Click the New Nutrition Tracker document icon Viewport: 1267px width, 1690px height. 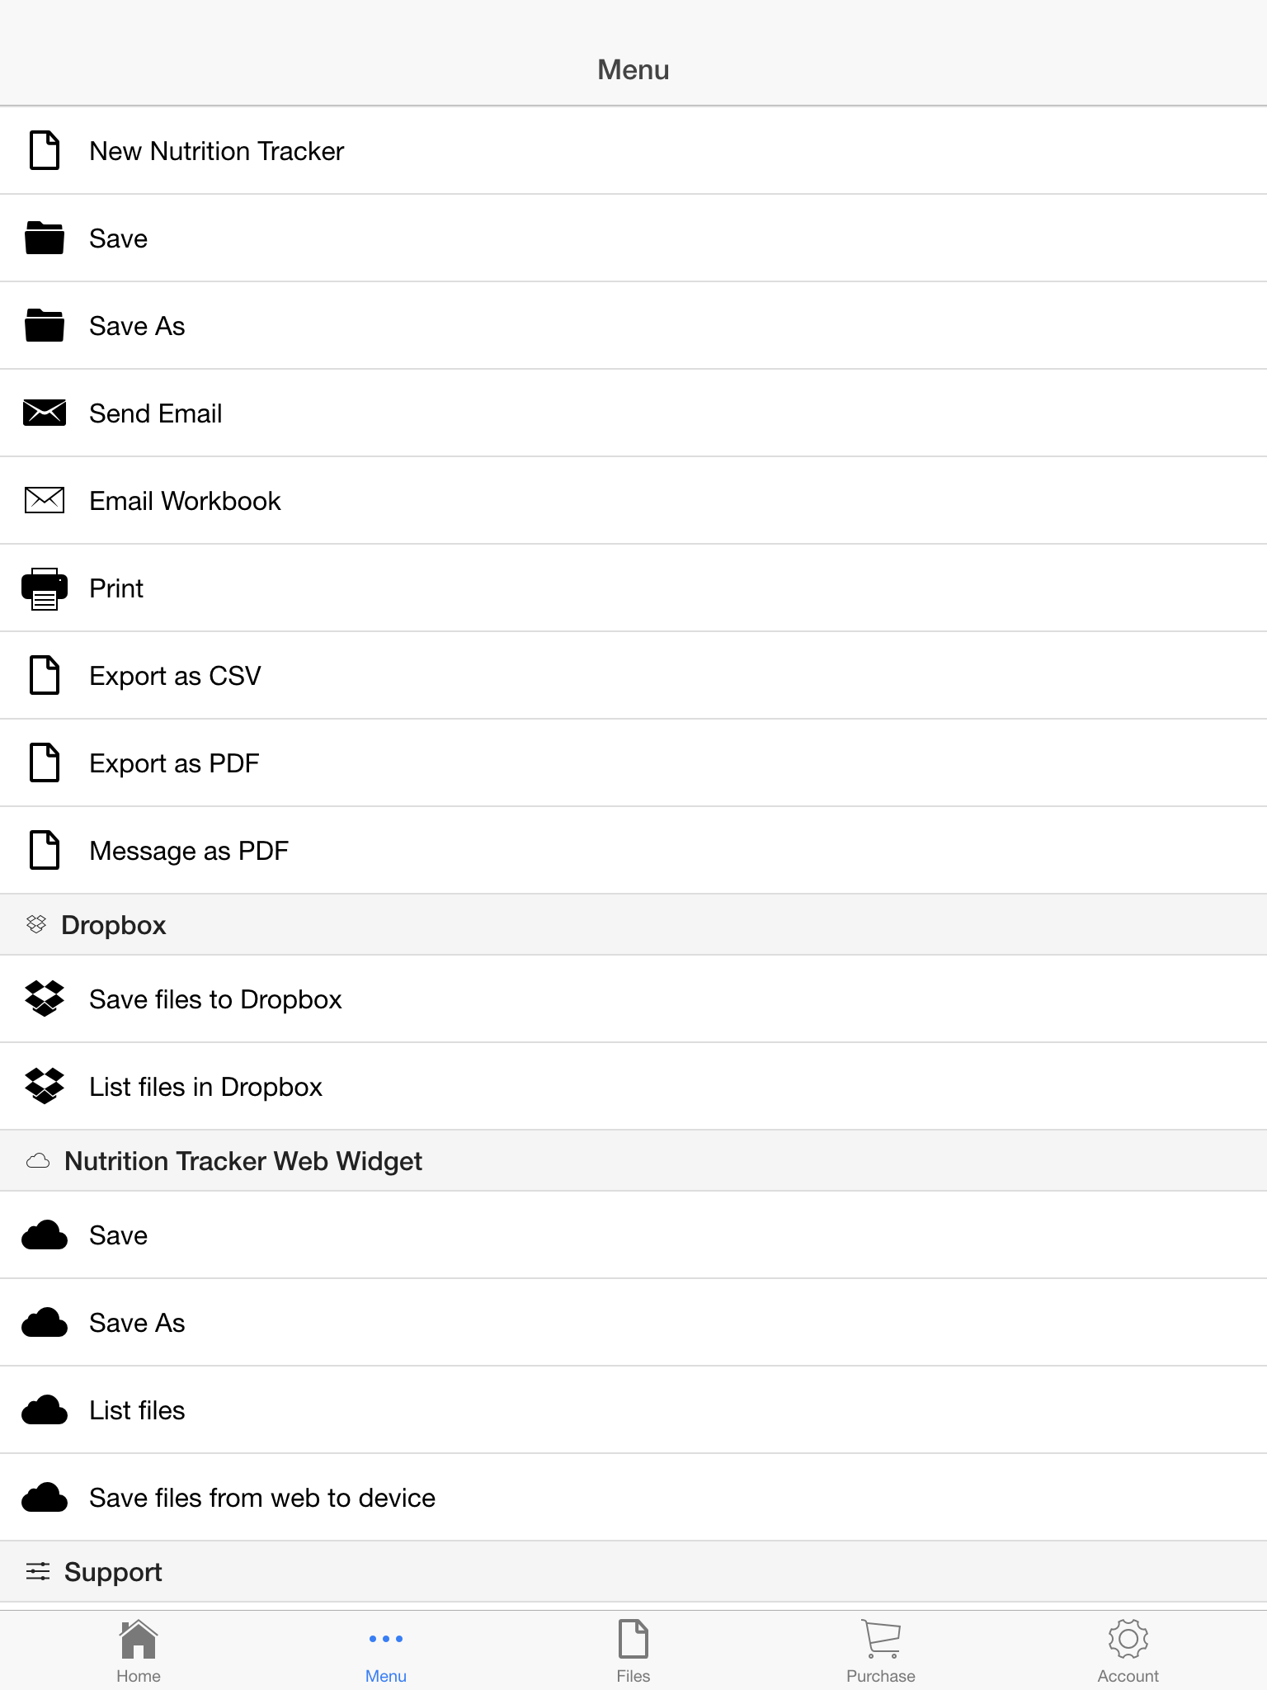click(45, 150)
